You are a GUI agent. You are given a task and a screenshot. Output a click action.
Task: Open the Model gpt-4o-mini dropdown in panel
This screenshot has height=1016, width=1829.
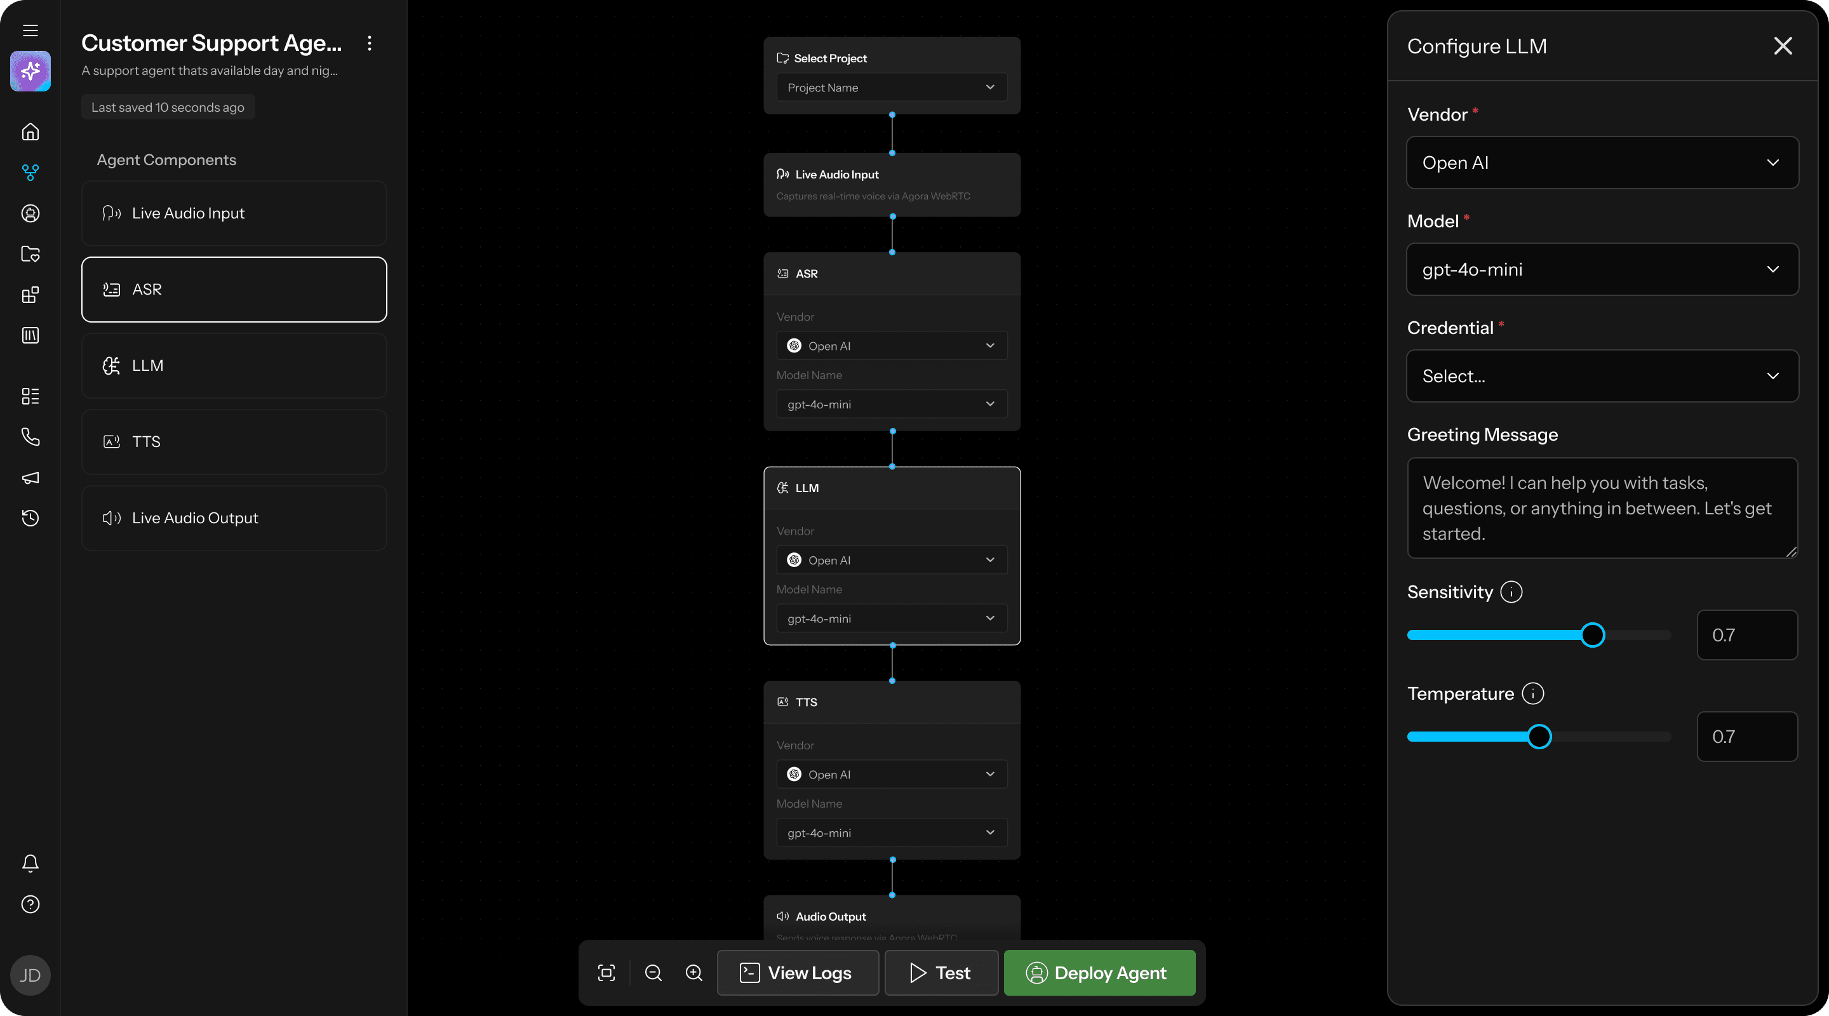1602,270
